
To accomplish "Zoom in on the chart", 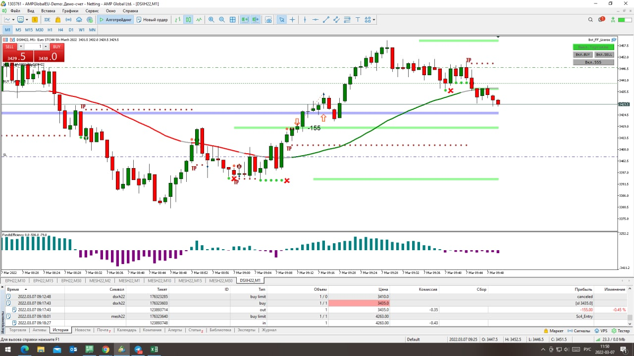I will click(x=211, y=20).
